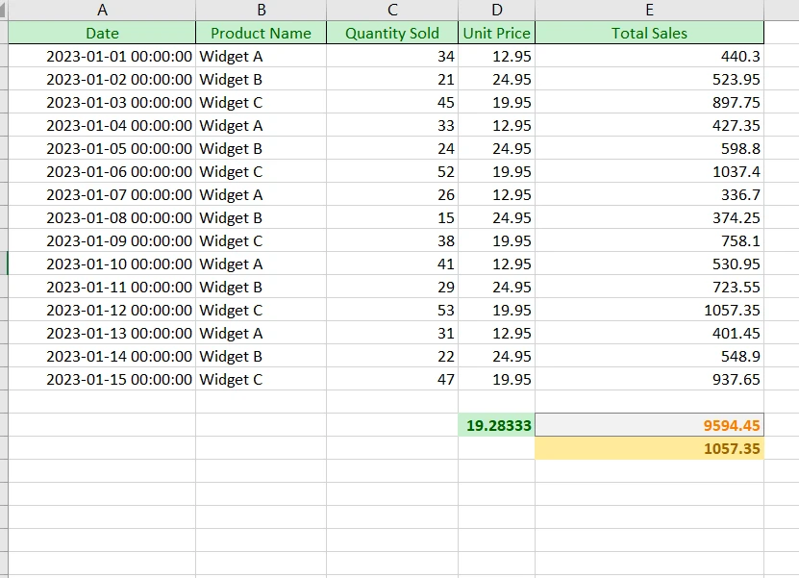
Task: Select the Total Sales header cell
Action: (649, 33)
